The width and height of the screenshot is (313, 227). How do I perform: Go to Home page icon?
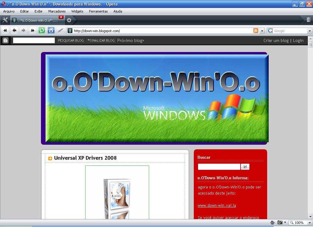(x=51, y=31)
